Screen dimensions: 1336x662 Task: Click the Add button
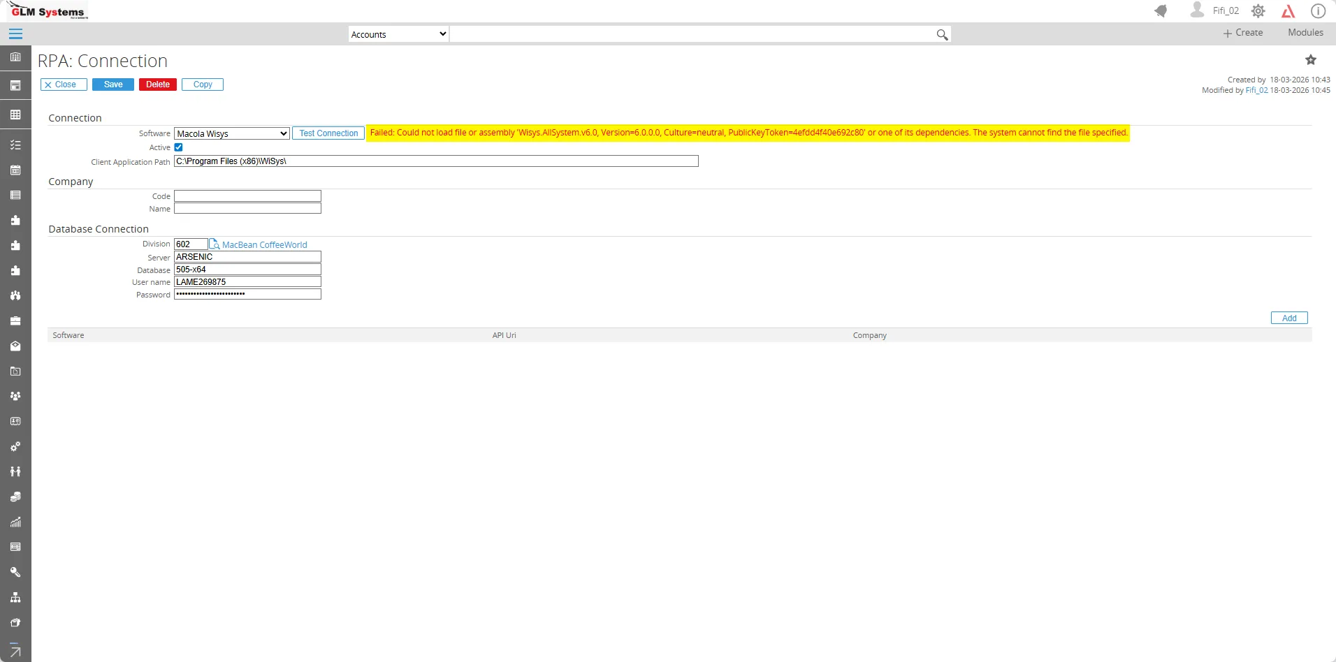[1289, 318]
